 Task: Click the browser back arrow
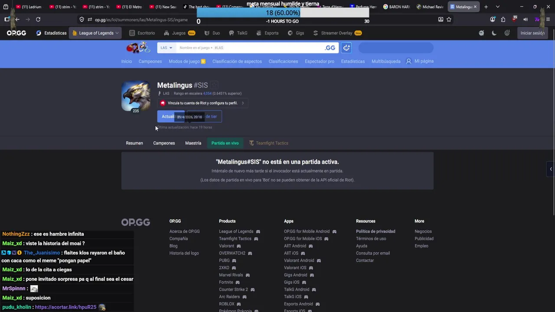coord(17,19)
